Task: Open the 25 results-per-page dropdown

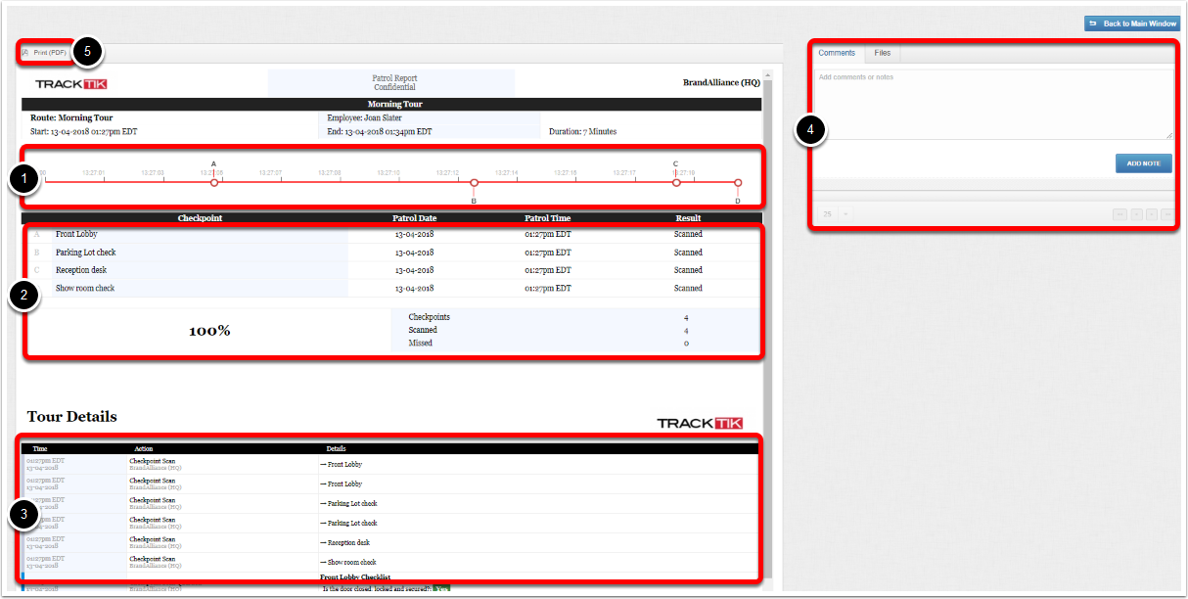Action: tap(827, 213)
